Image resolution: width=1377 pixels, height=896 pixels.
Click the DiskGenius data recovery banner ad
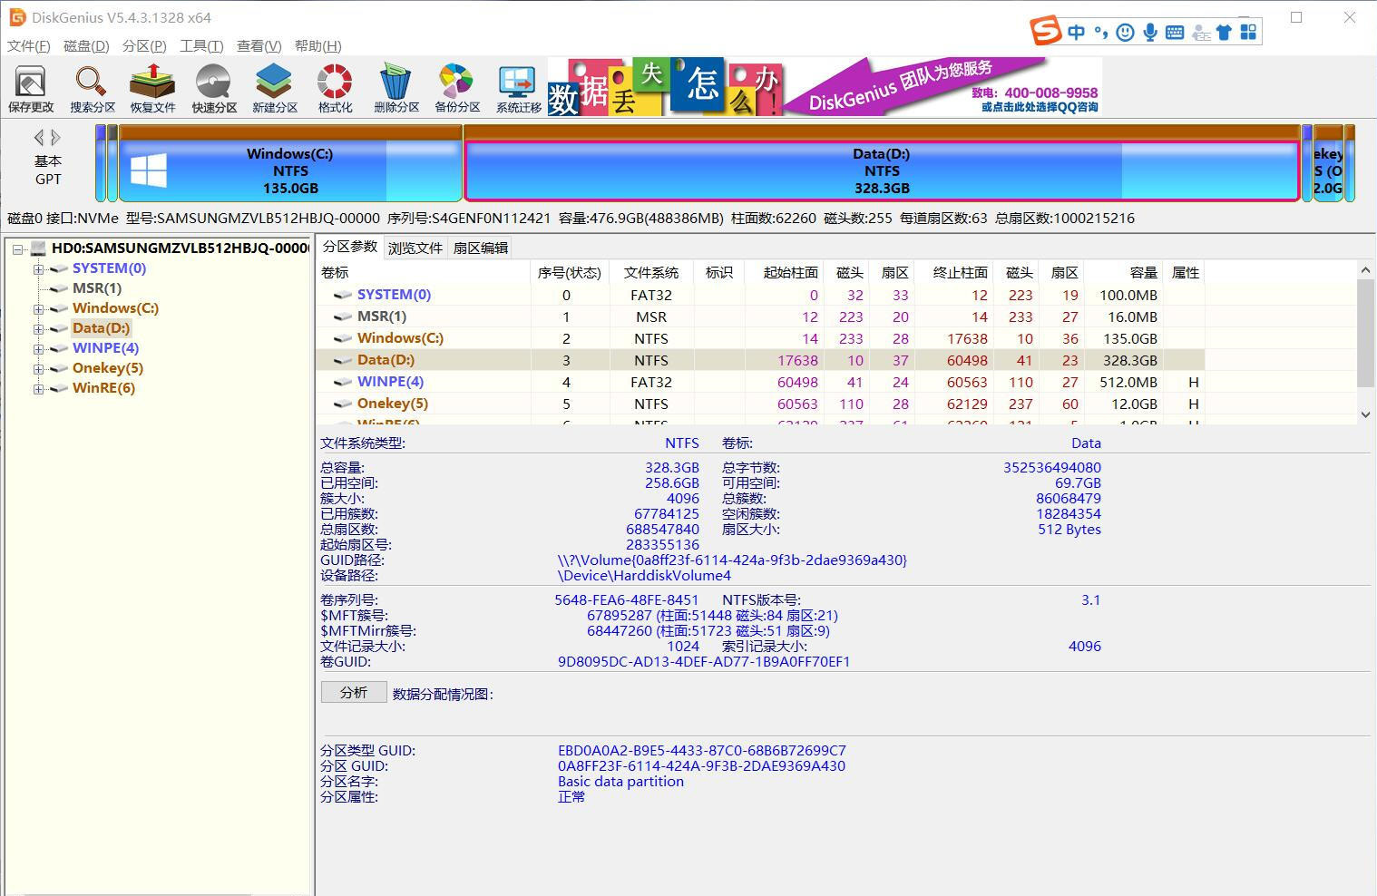pos(824,87)
